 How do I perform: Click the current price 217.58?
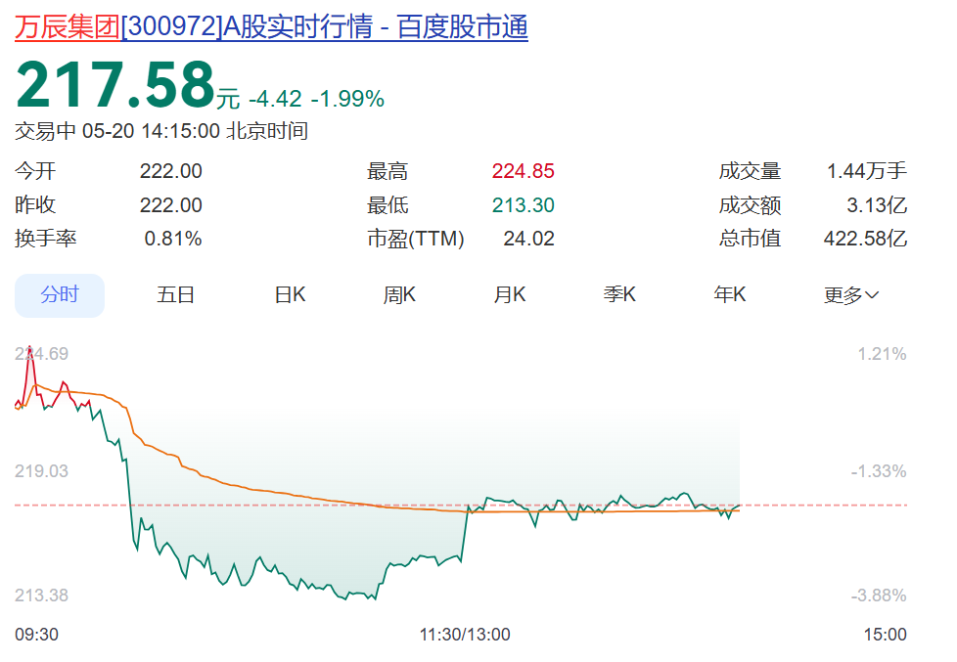click(x=115, y=85)
